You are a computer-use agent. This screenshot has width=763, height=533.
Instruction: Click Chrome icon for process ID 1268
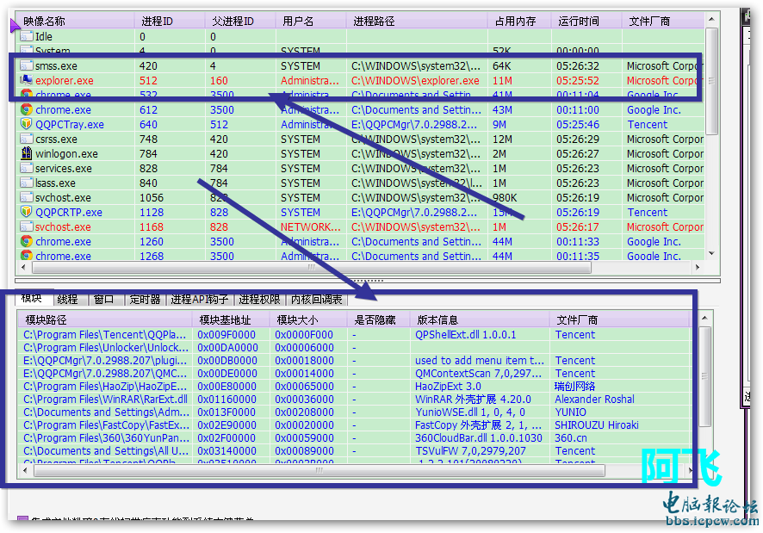coord(27,255)
